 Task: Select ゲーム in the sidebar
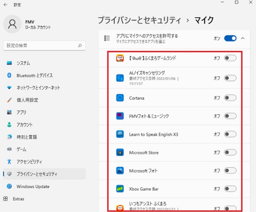tap(45, 149)
